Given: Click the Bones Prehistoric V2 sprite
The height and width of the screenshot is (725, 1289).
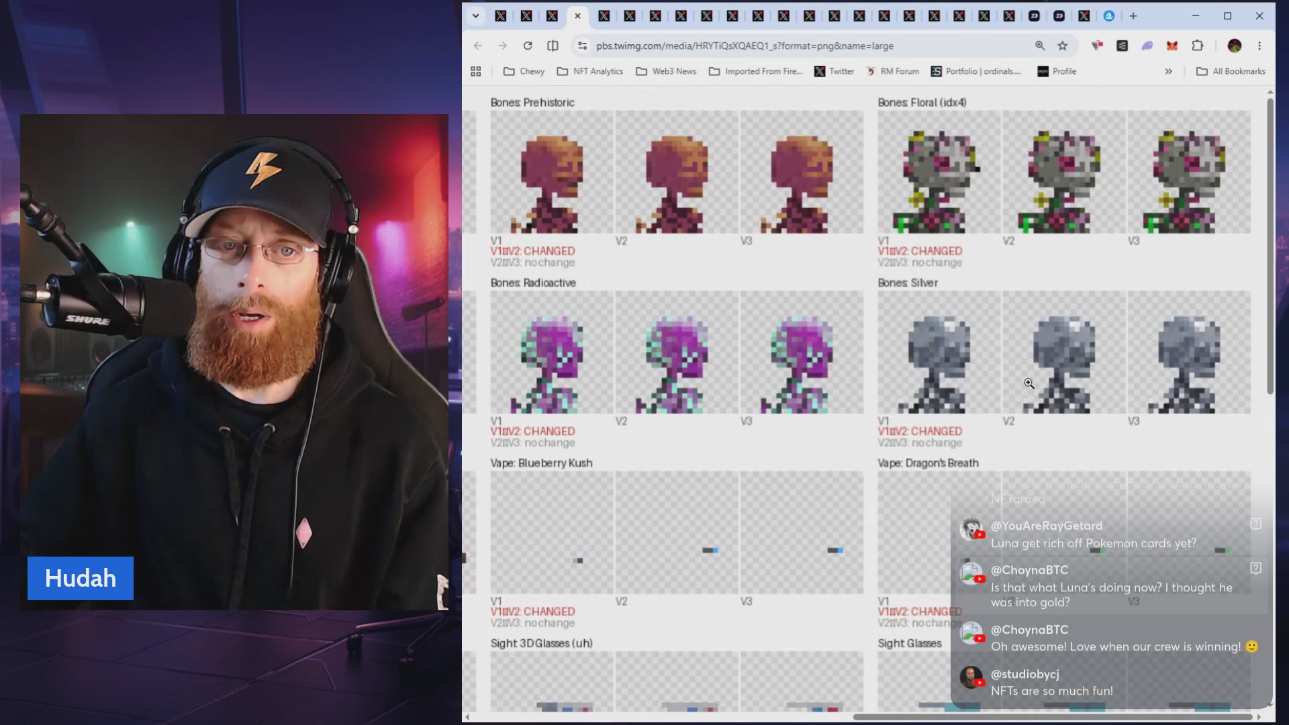Looking at the screenshot, I should 677,173.
